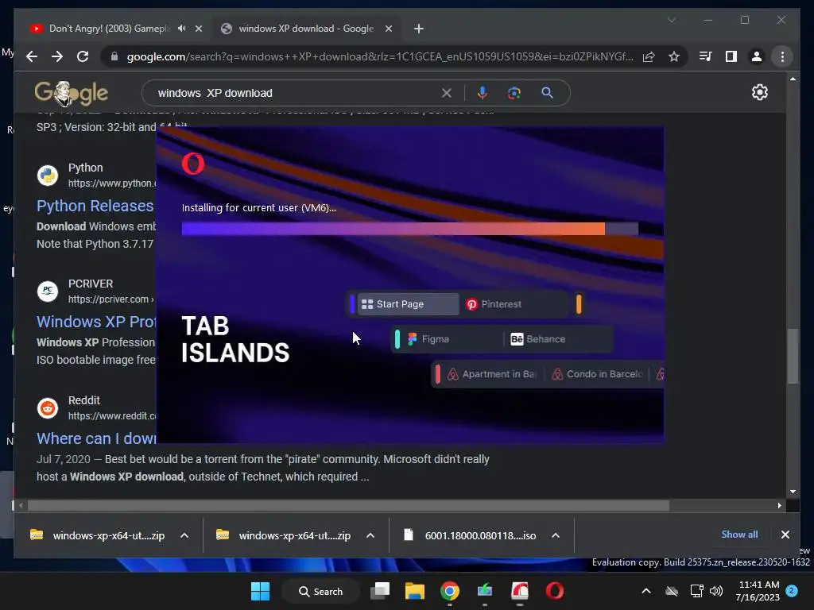Image resolution: width=814 pixels, height=610 pixels.
Task: Click the PCRIVER site favicon
Action: [x=47, y=291]
